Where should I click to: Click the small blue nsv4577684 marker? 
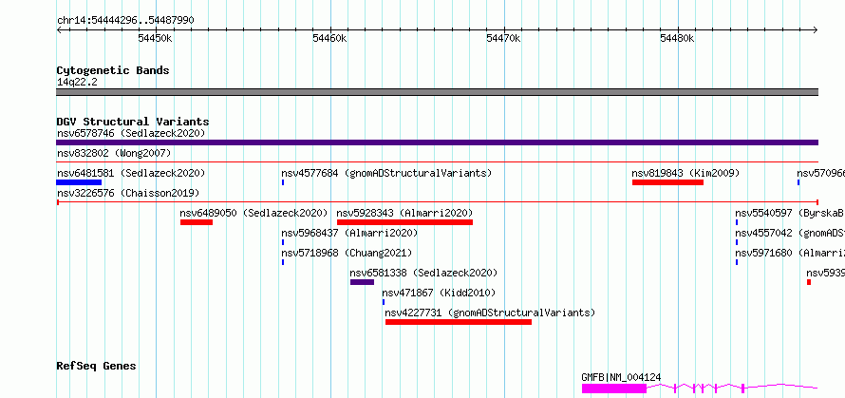(x=283, y=182)
